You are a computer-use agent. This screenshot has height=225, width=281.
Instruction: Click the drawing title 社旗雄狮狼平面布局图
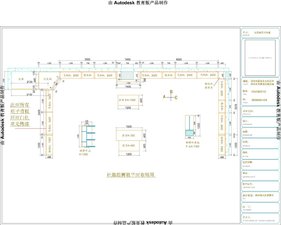131,175
